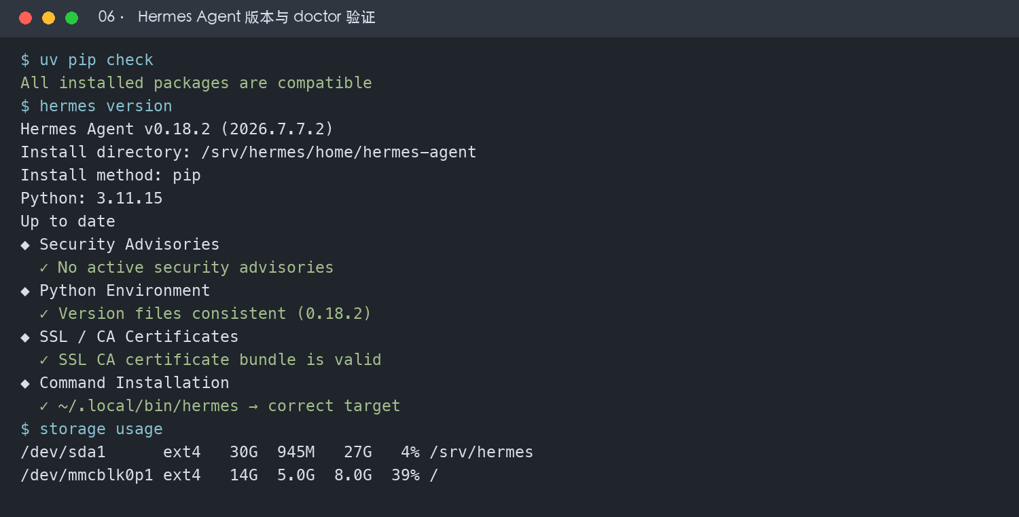Click the storage usage command line
This screenshot has height=517, width=1019.
click(x=92, y=429)
